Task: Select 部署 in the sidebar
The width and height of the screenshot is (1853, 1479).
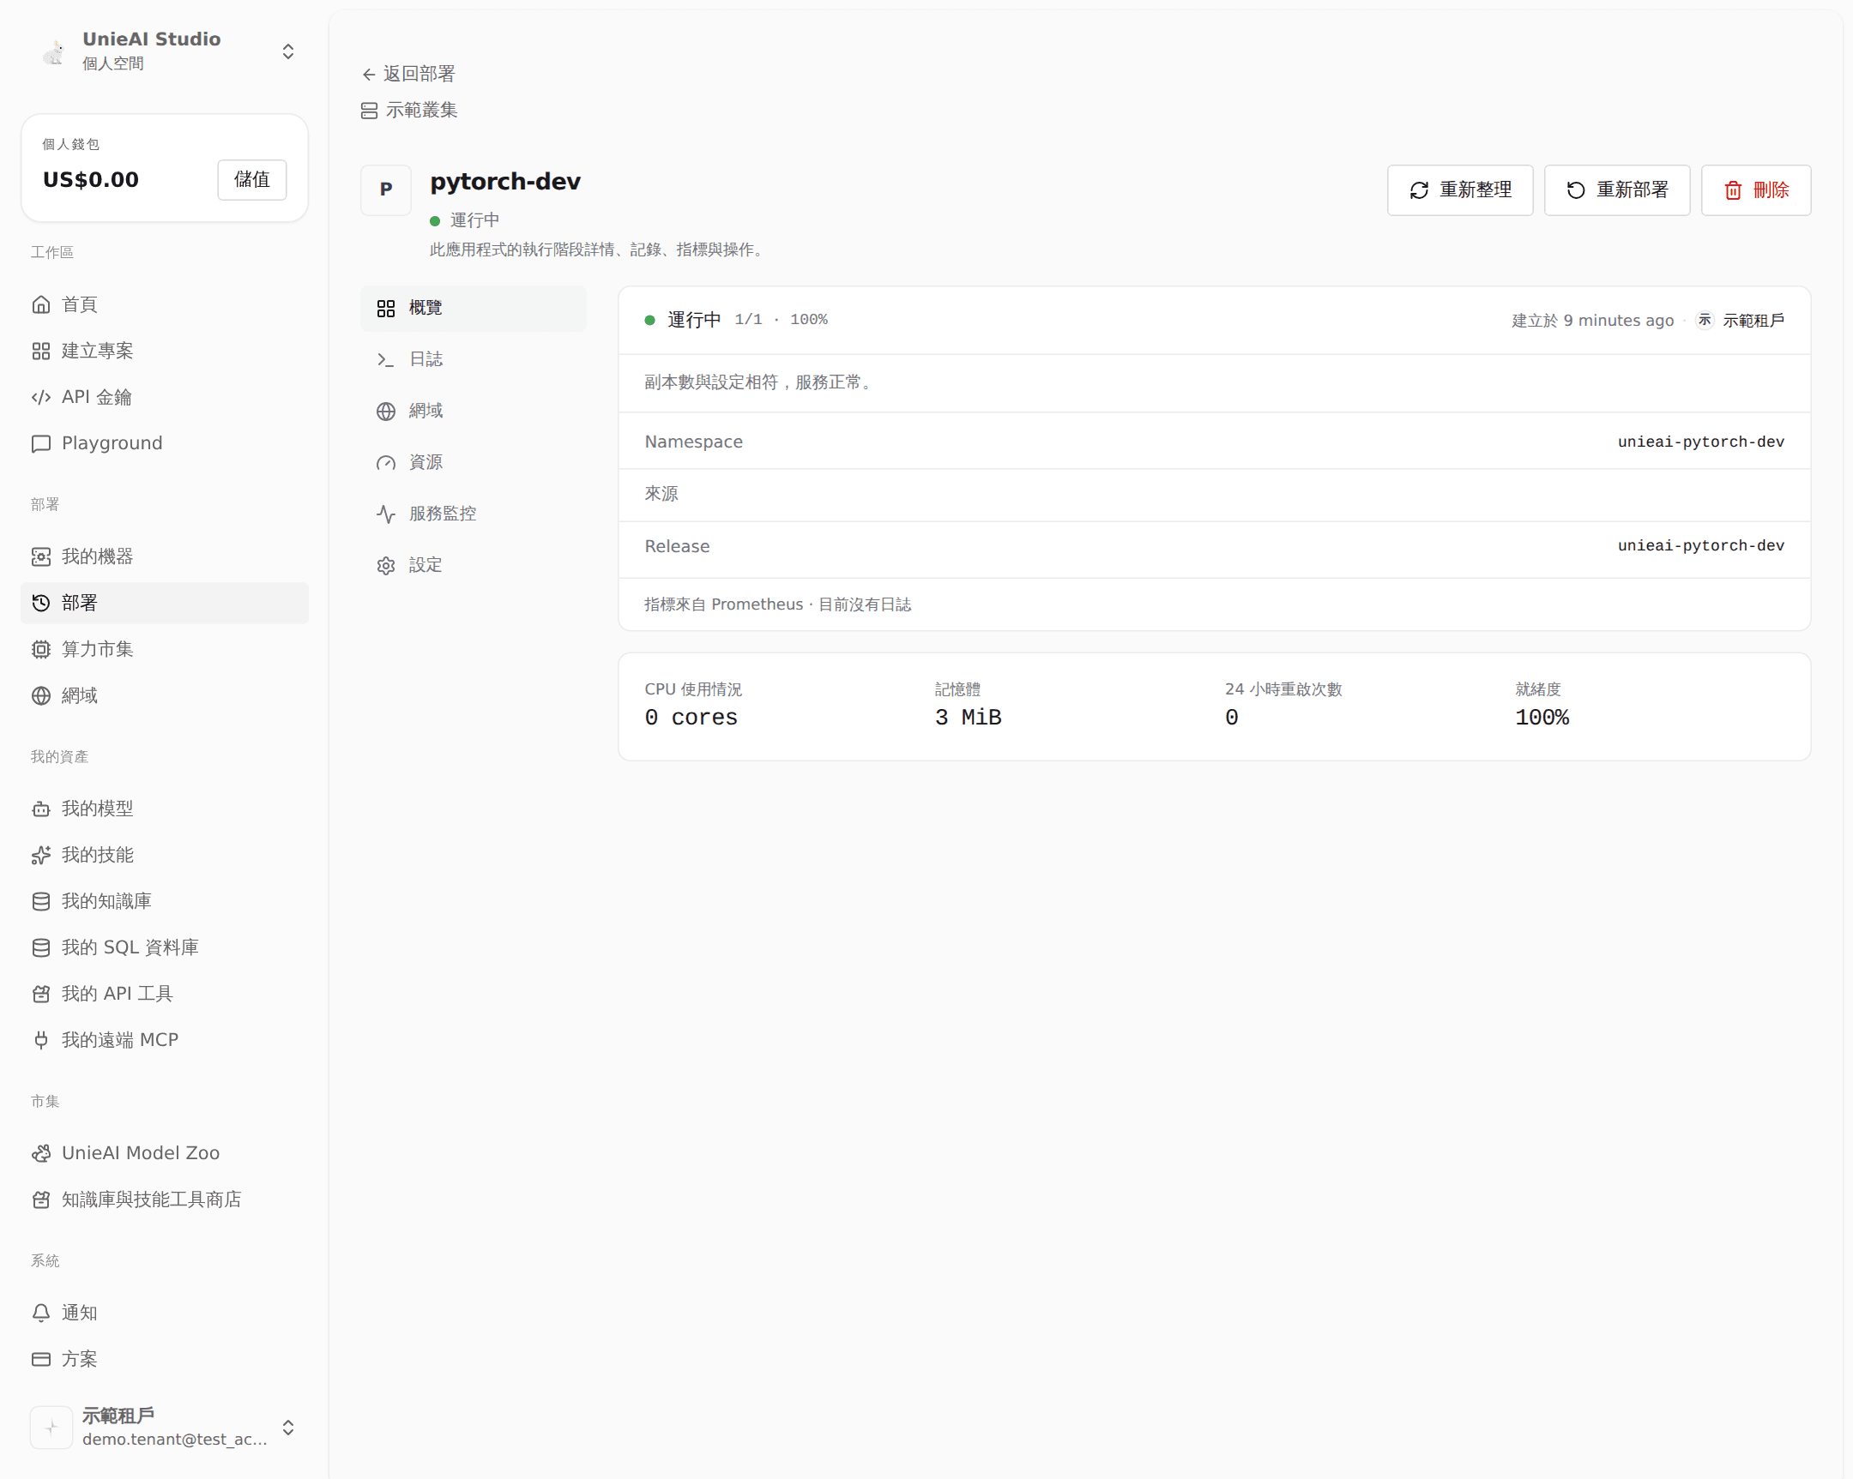Action: (164, 603)
